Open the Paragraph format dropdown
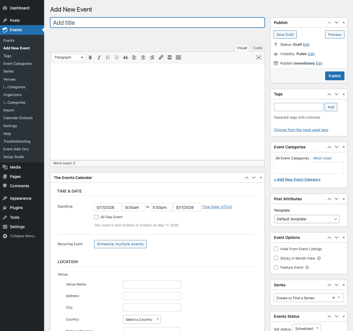353x331 pixels. point(69,57)
